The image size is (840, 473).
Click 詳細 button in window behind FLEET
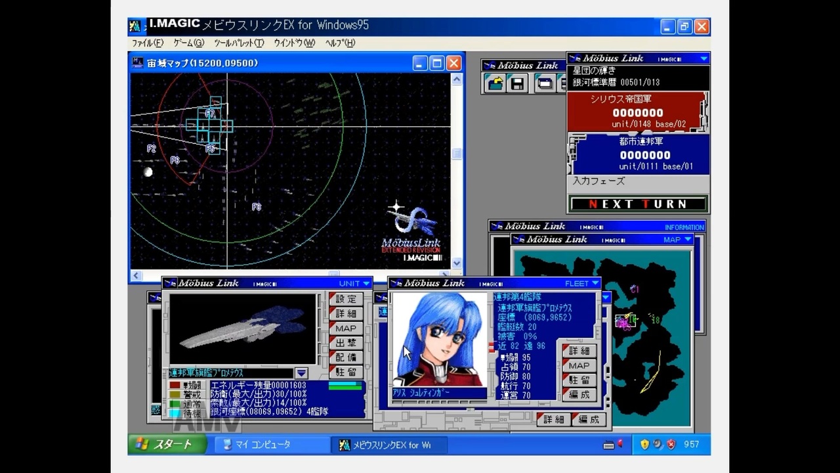[x=554, y=419]
